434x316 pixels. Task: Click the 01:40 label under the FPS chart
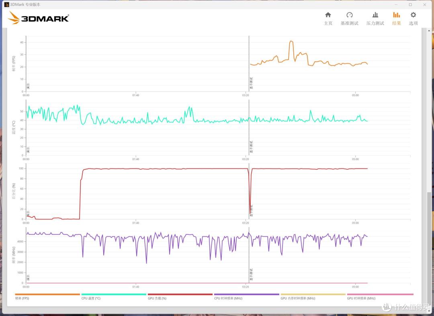(x=136, y=96)
